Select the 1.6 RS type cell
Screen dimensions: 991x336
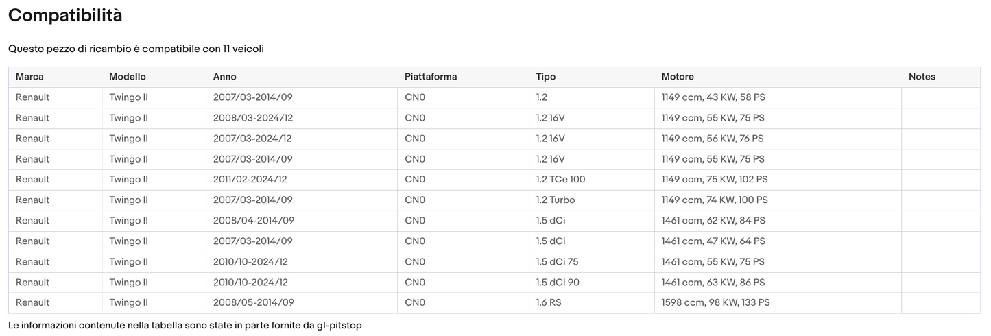point(549,303)
